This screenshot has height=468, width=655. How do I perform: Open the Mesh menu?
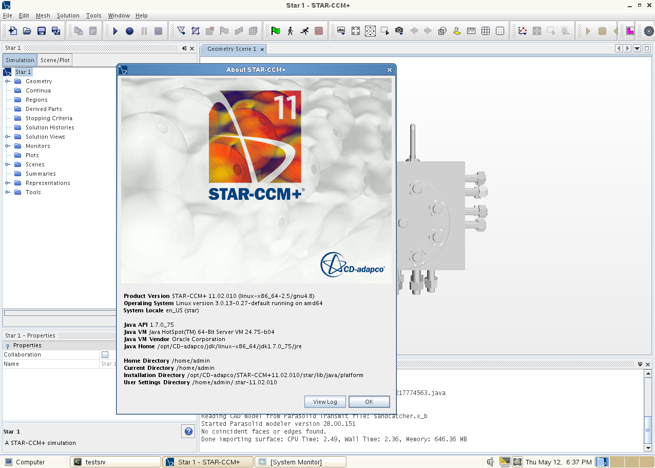(43, 15)
